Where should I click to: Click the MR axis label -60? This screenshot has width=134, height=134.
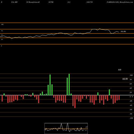[131, 110]
